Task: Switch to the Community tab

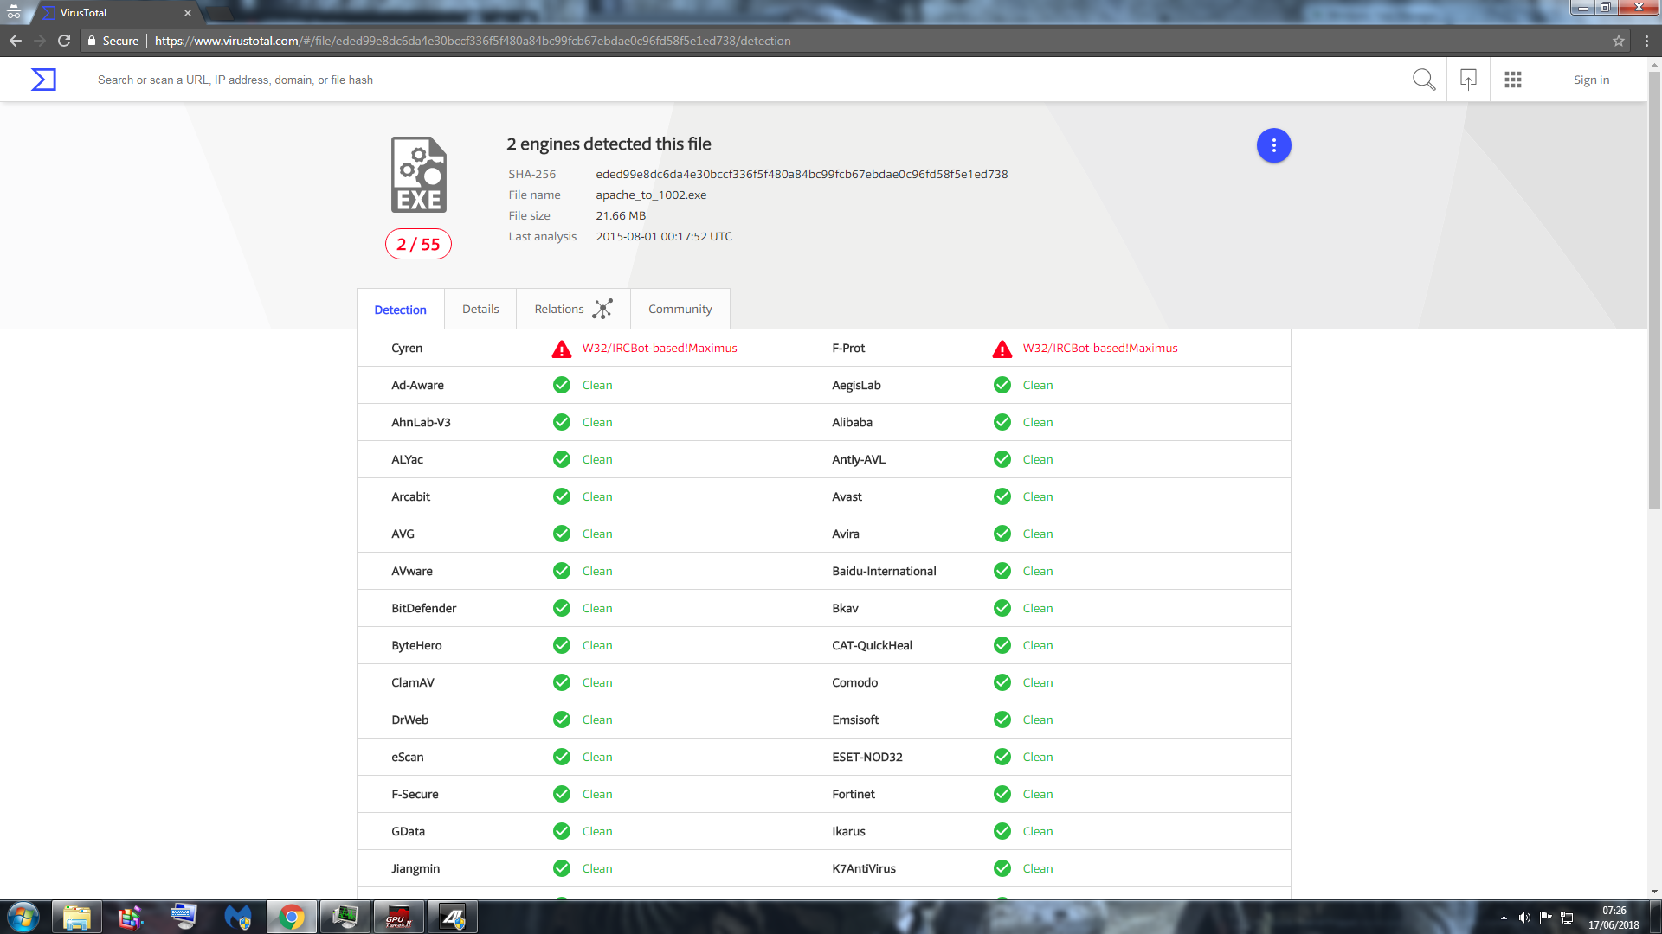Action: (680, 309)
